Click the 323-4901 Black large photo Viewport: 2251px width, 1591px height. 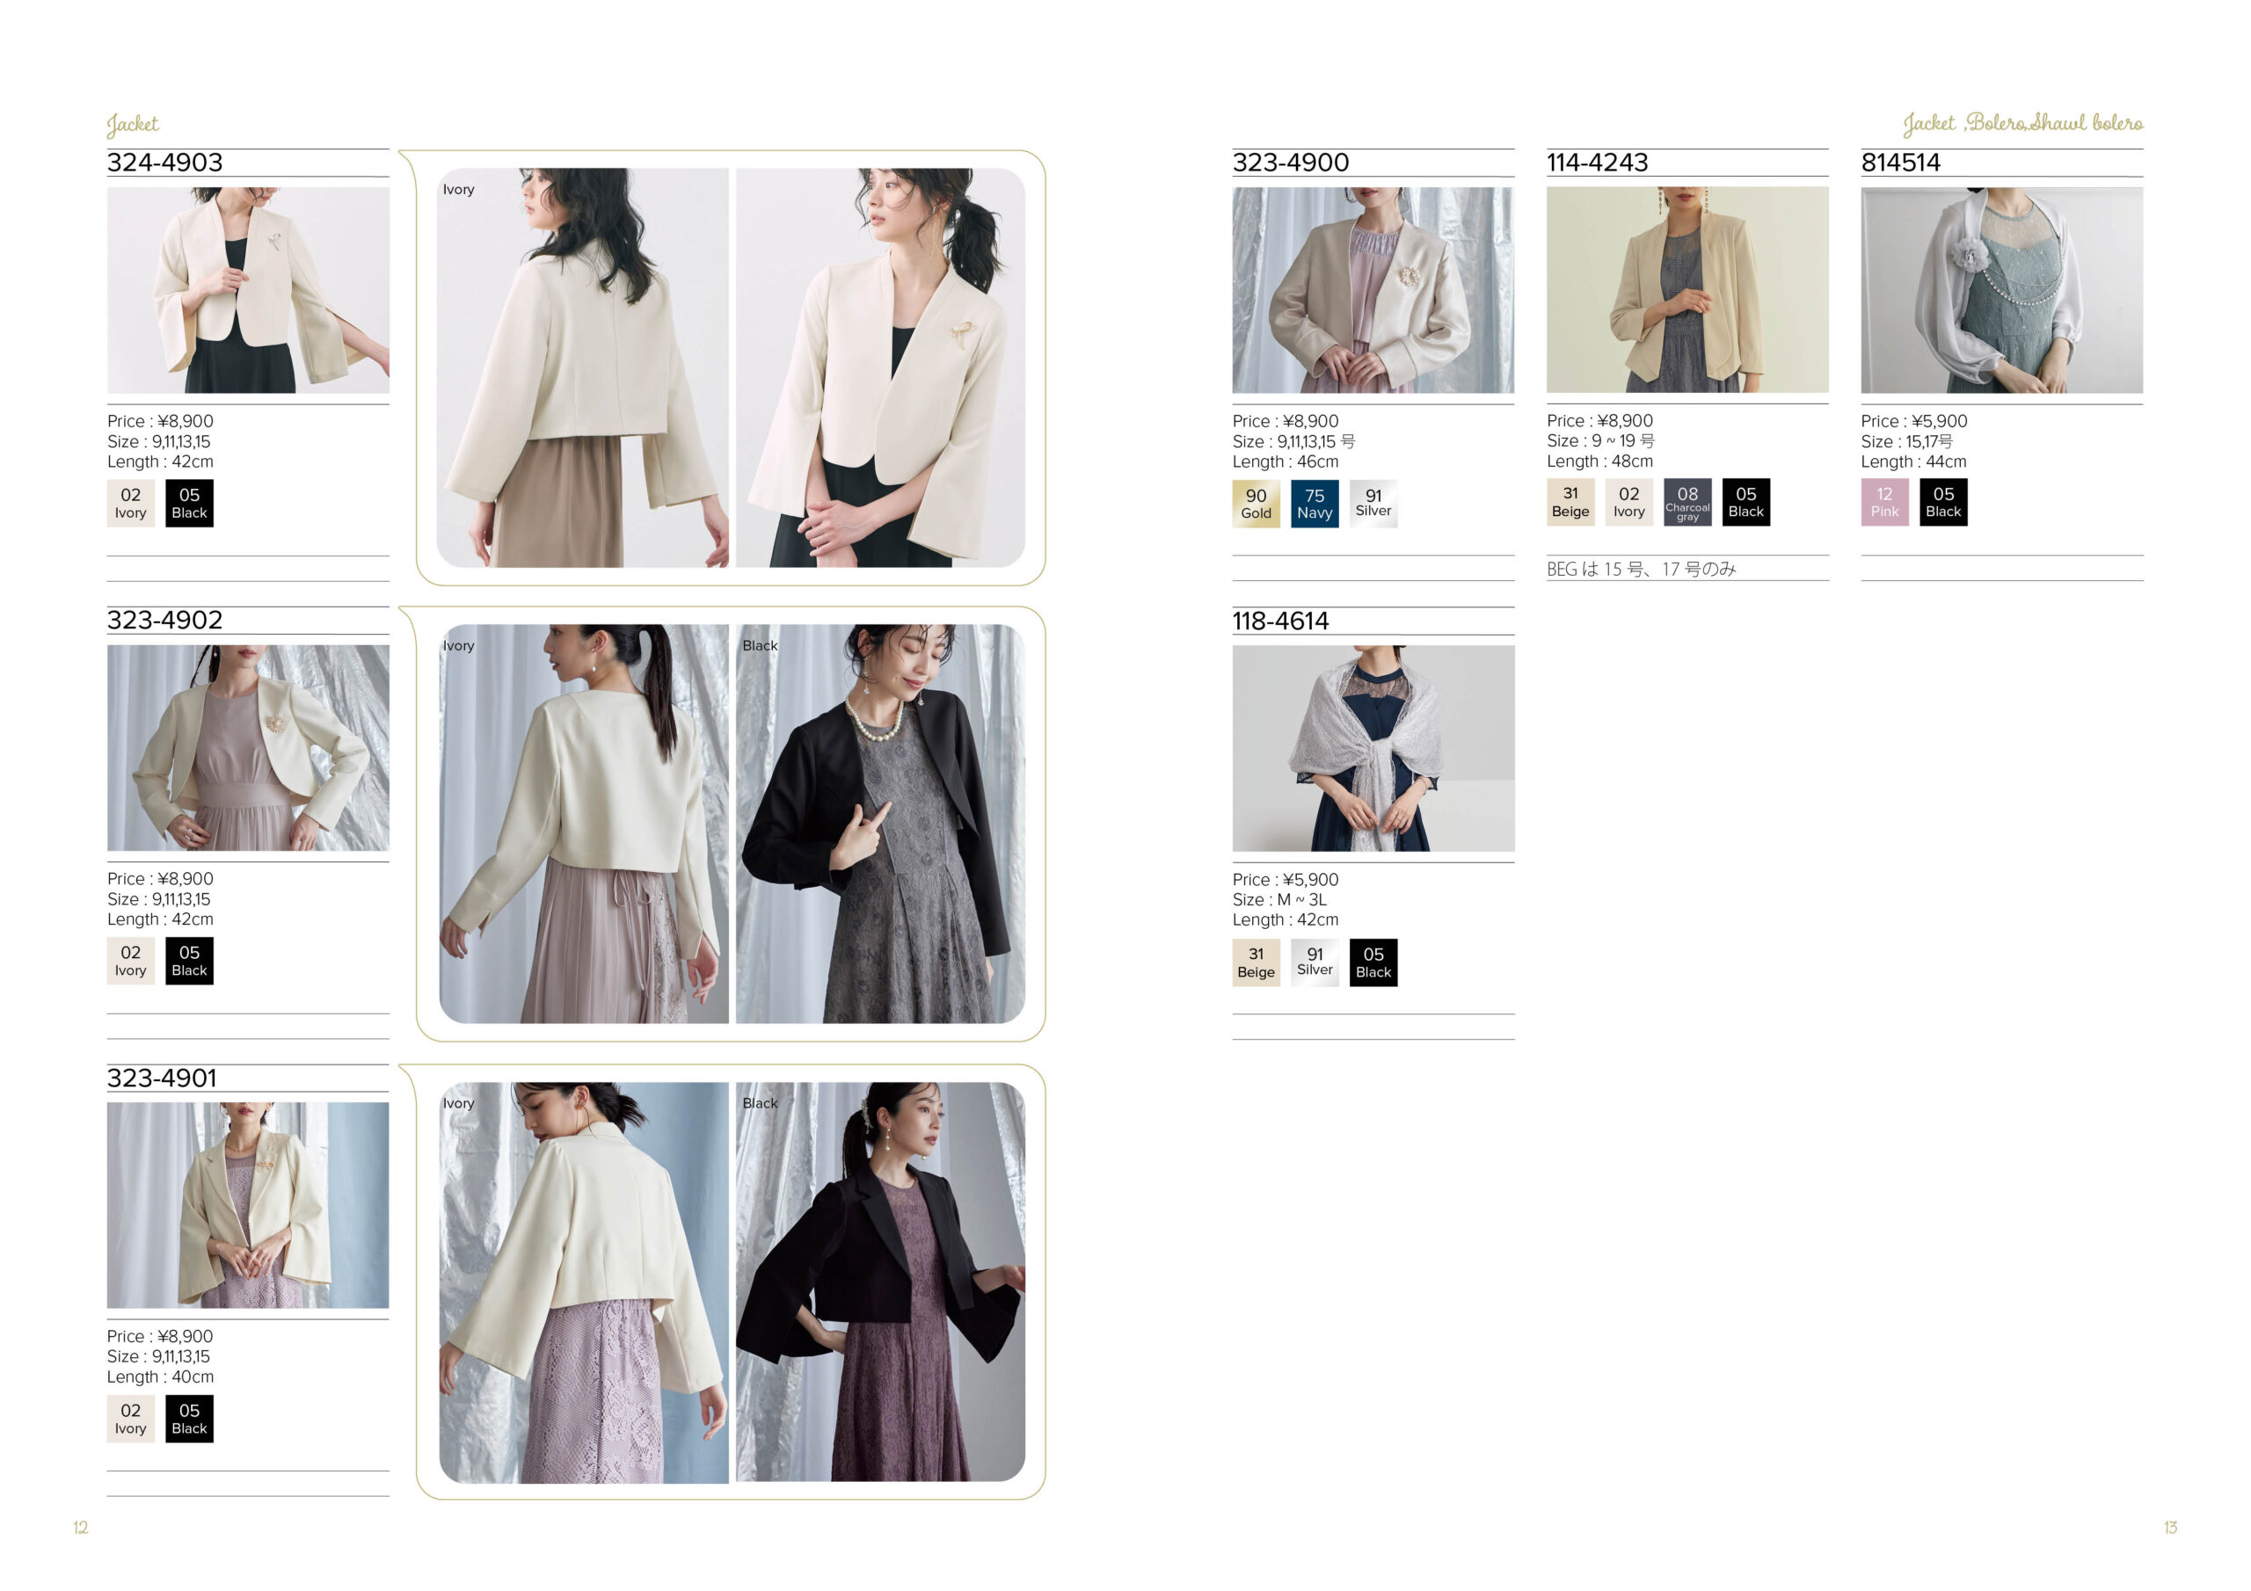[x=880, y=1282]
